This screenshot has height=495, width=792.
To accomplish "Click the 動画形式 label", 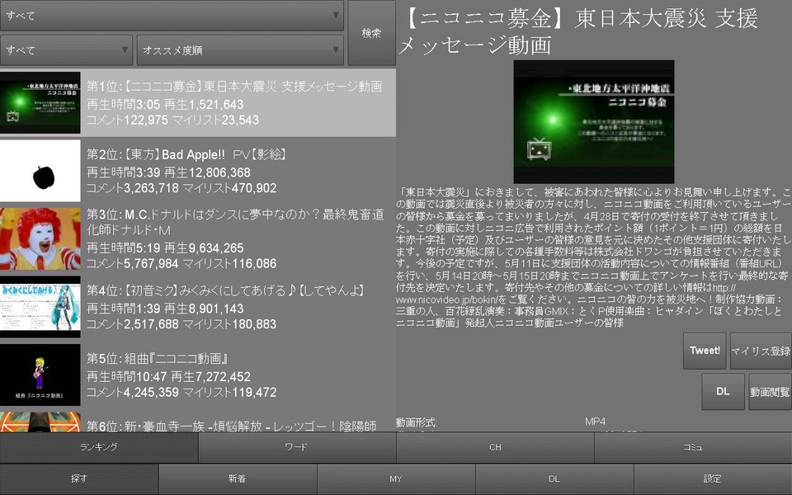I will 416,422.
